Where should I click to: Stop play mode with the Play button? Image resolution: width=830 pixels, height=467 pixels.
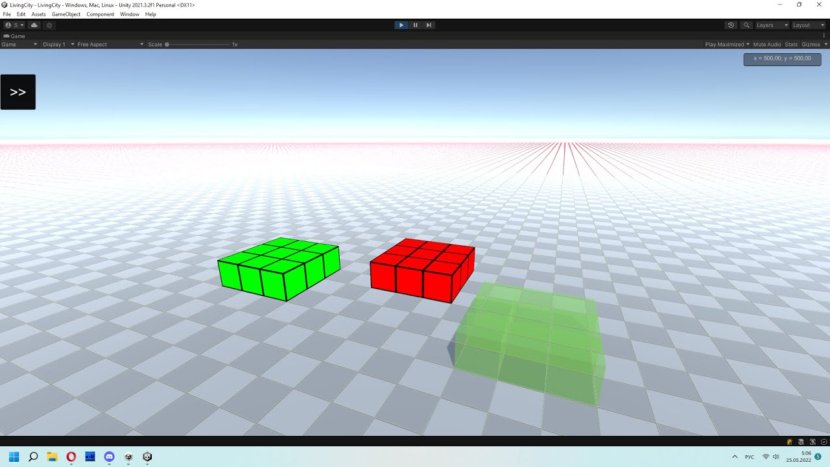[x=401, y=25]
